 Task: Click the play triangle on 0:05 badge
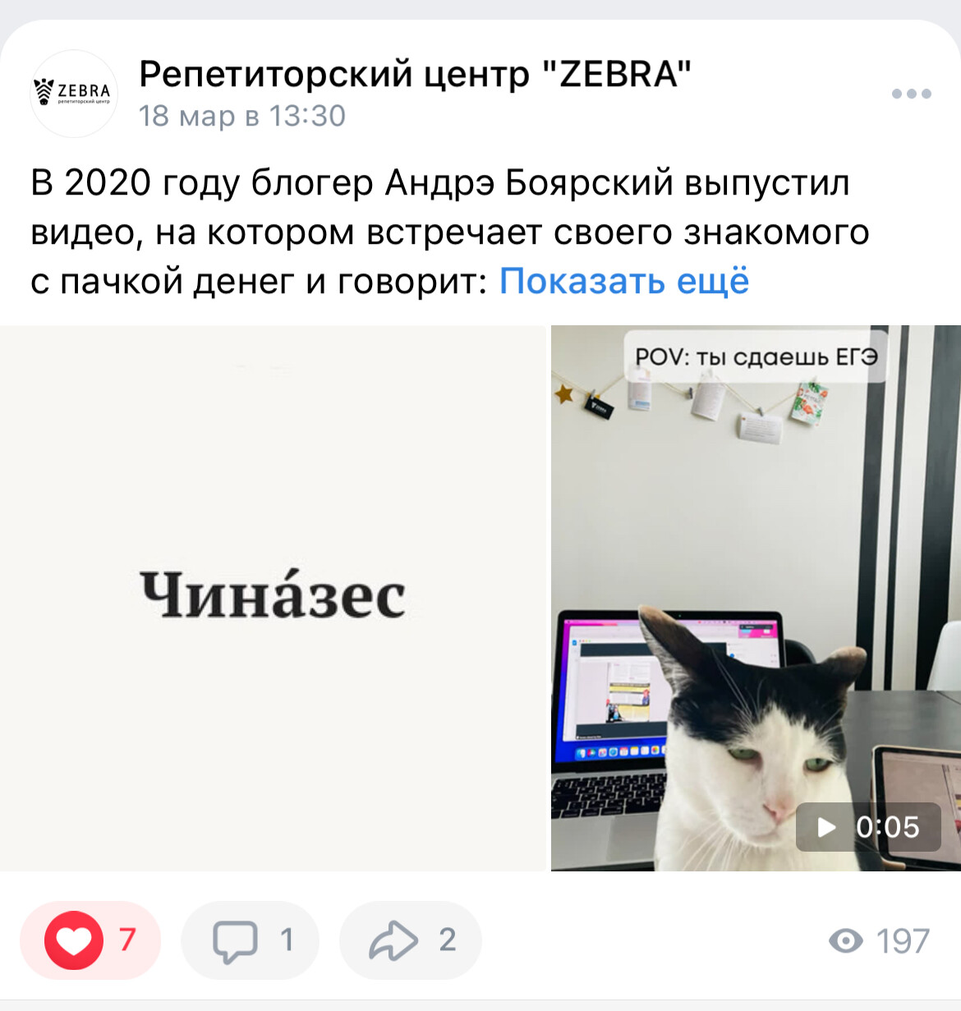[826, 827]
